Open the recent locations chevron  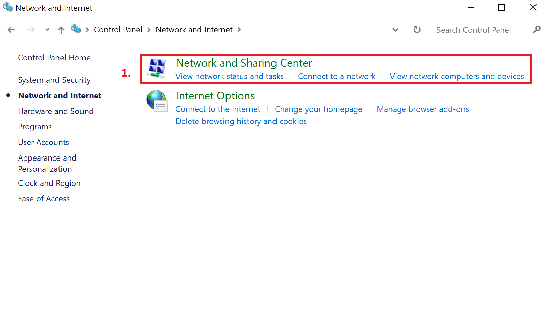[47, 30]
